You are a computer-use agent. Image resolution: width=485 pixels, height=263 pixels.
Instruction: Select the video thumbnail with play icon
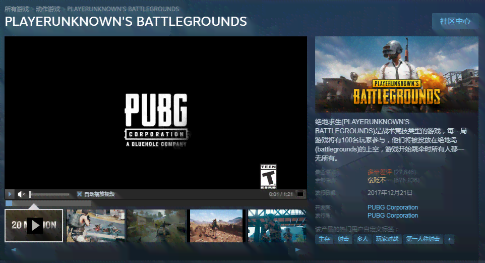tap(34, 226)
